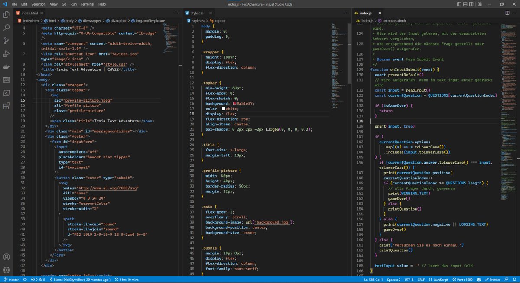Viewport: 520px width, 283px height.
Task: Click the notifications bell in status bar
Action: point(515,280)
